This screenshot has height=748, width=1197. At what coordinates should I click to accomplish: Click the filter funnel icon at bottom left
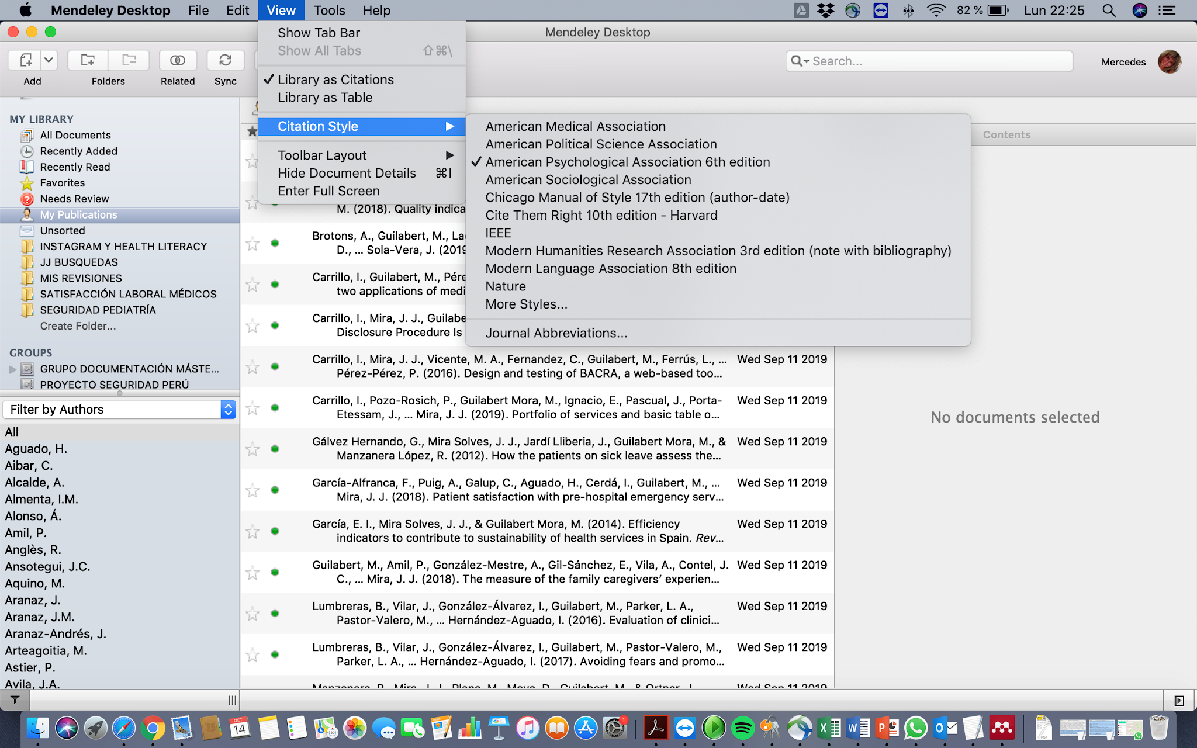tap(15, 699)
